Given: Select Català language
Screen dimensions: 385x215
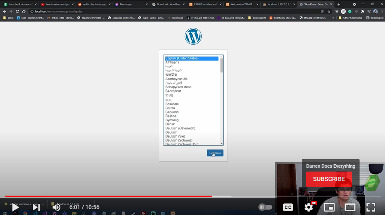Looking at the screenshot, I should [170, 108].
